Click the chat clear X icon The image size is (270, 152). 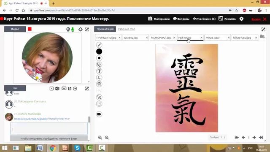click(51, 89)
